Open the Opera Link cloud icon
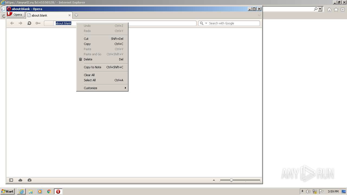 click(20, 180)
